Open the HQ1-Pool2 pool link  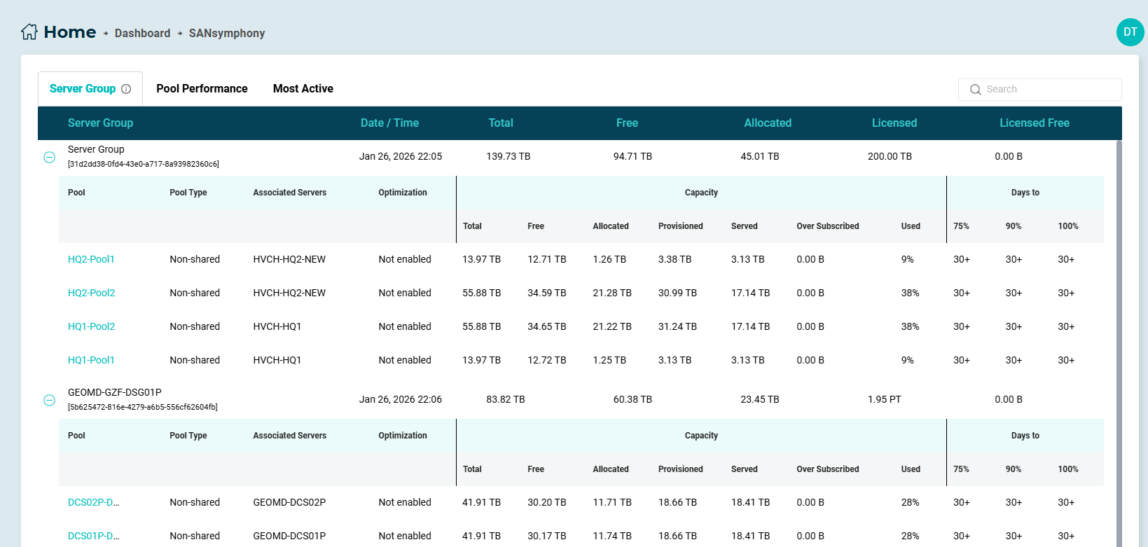(91, 326)
